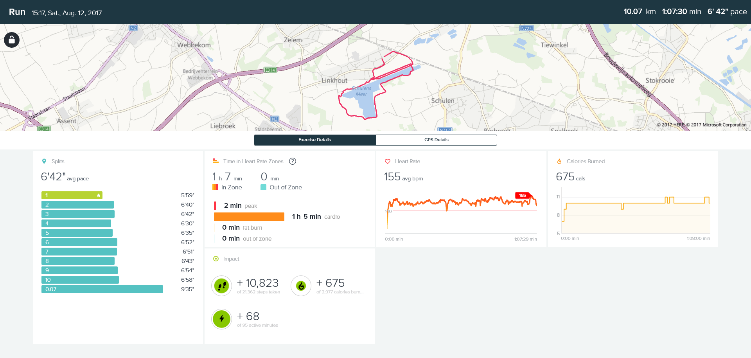Click the Impact target icon
Image resolution: width=751 pixels, height=358 pixels.
[x=216, y=259]
